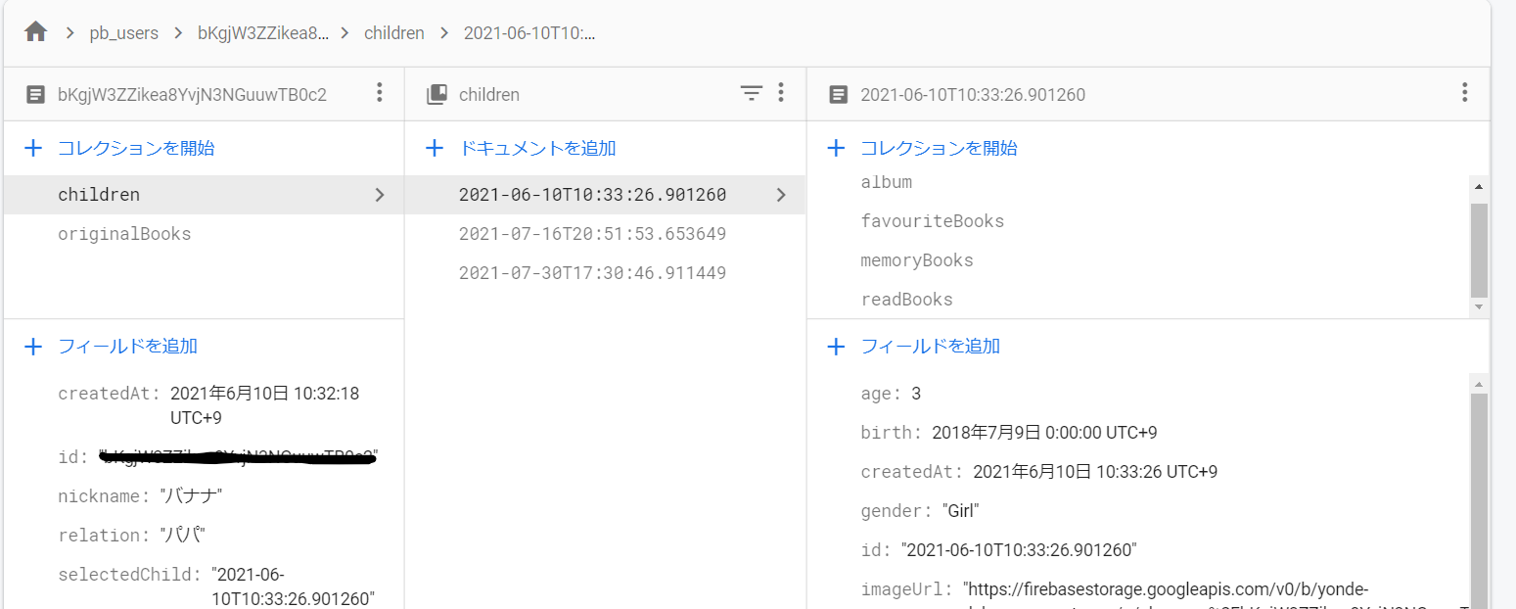Expand chevron of 2021-06-10T10:33:26.901260 document
1516x609 pixels.
click(781, 195)
